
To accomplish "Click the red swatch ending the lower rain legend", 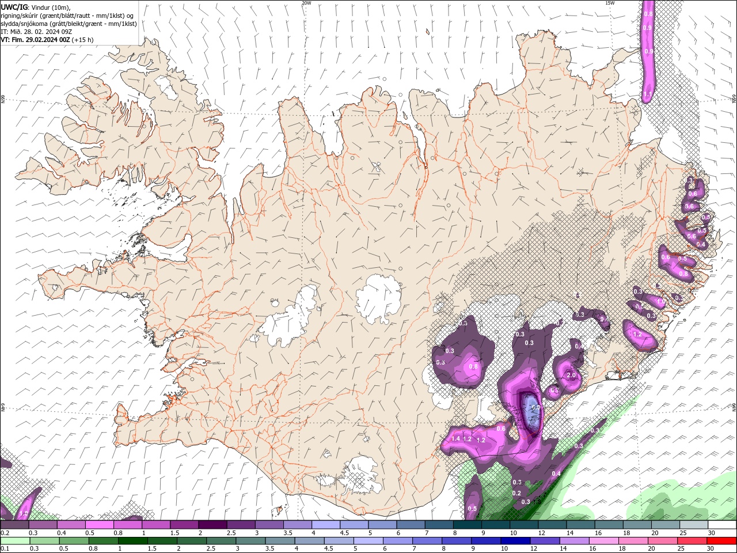I will coord(721,541).
